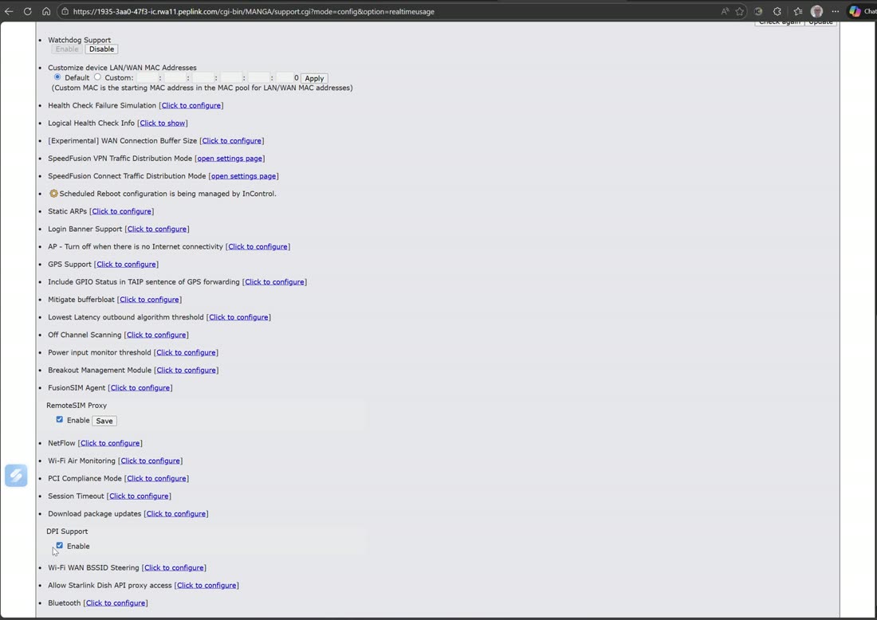Click 'DPI Support' heading text
Screen dimensions: 877x620
click(x=67, y=531)
